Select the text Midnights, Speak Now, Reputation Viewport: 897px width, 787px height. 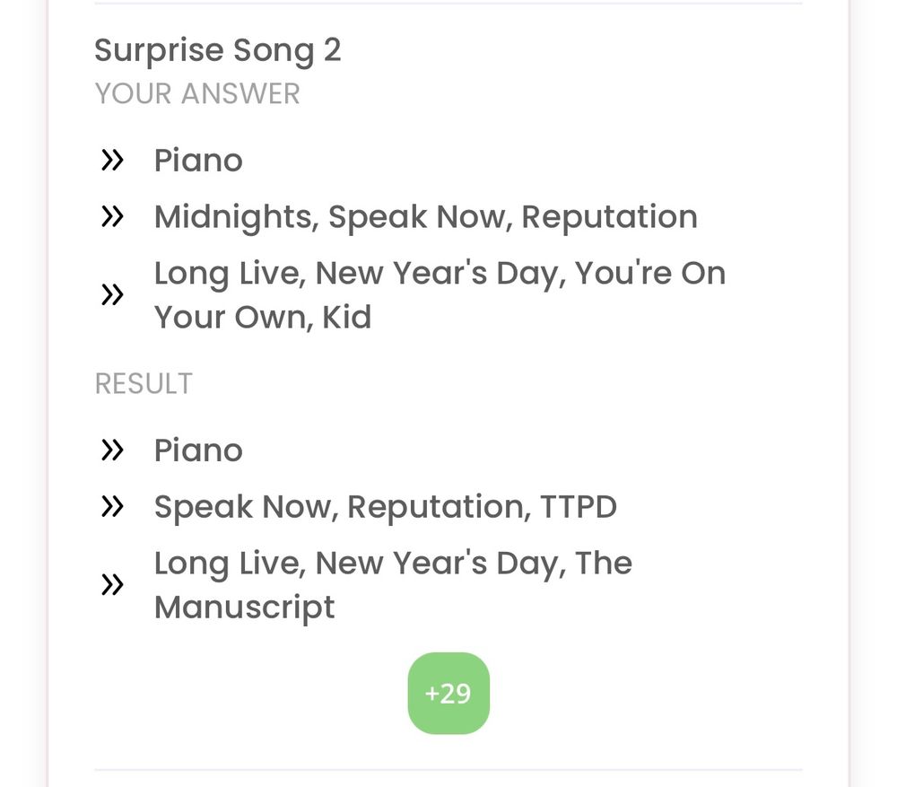click(x=425, y=217)
